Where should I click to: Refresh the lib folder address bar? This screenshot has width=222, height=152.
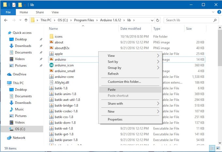coord(158,20)
